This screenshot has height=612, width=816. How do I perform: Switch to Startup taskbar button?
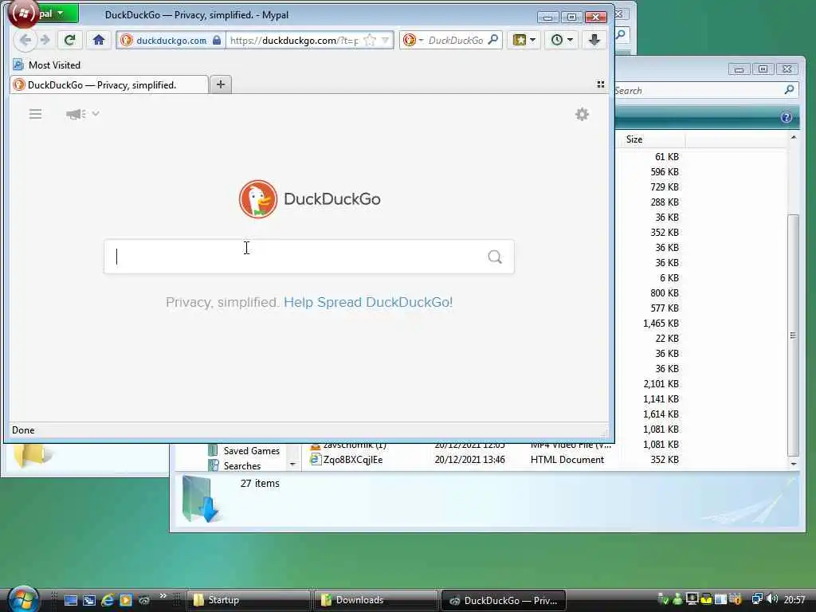(248, 600)
